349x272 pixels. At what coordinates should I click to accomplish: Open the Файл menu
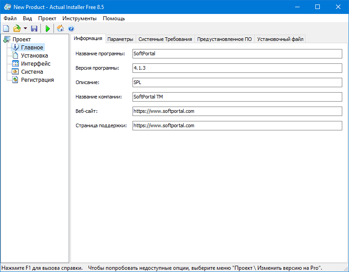pos(10,18)
